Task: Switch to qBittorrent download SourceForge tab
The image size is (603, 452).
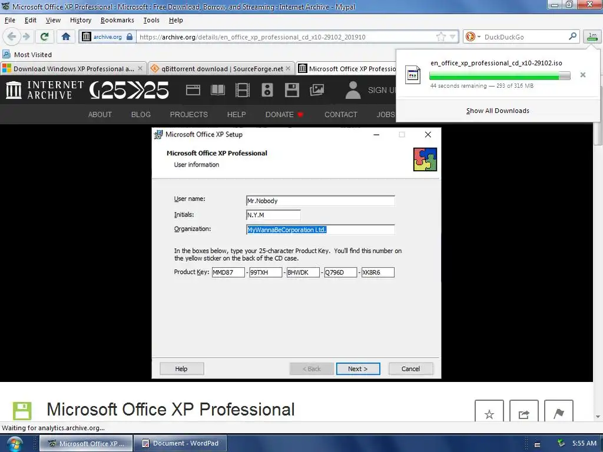Action: pyautogui.click(x=222, y=69)
